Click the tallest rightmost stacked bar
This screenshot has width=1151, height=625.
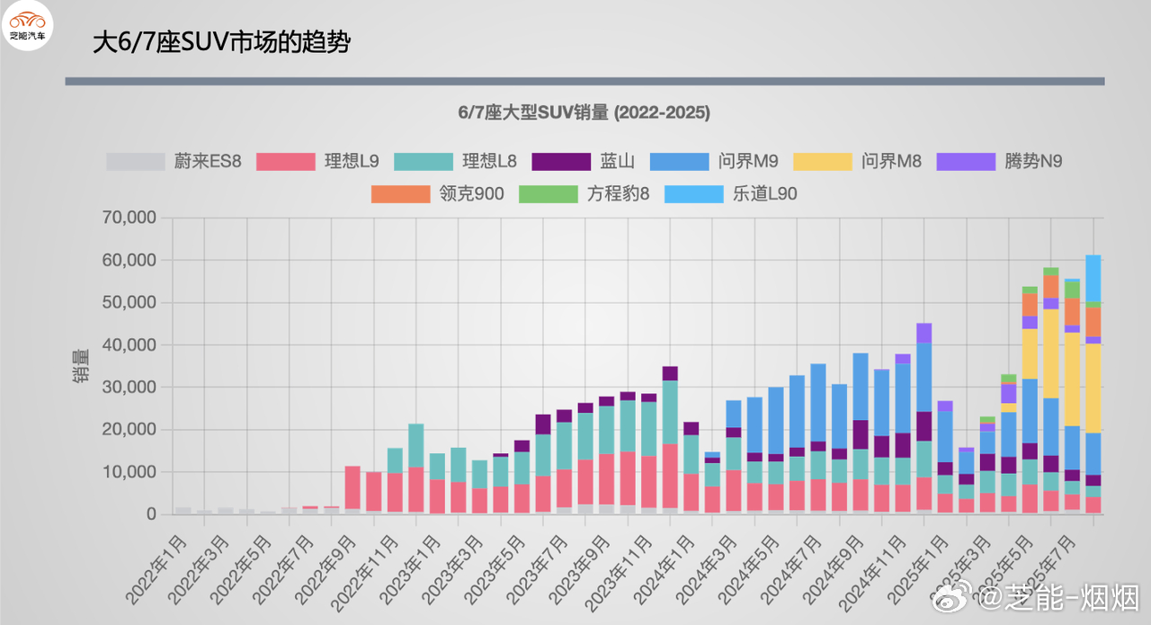1093,385
